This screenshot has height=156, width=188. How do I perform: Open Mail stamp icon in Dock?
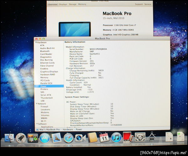point(56,138)
